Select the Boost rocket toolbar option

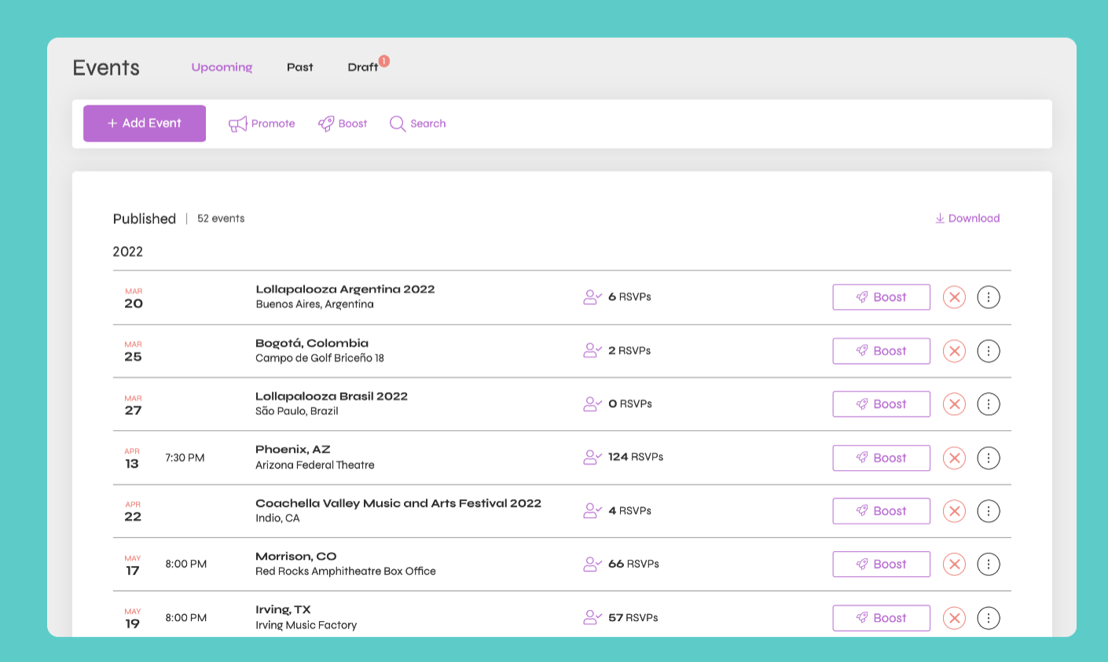343,123
